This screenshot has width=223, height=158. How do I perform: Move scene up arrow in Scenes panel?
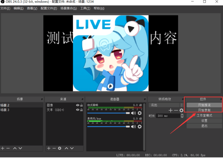(15, 148)
